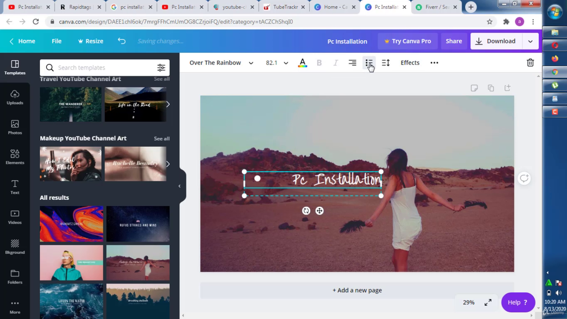Image resolution: width=567 pixels, height=319 pixels.
Task: See all Makeup YouTube Channel Art
Action: point(162,139)
